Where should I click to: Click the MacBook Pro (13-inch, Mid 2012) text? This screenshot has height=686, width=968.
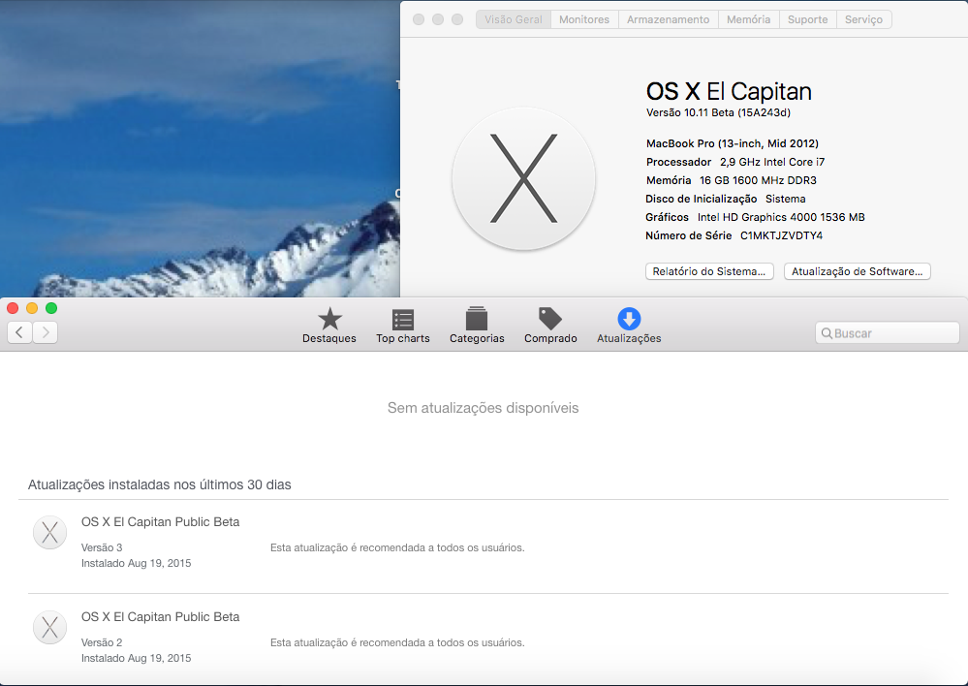733,143
